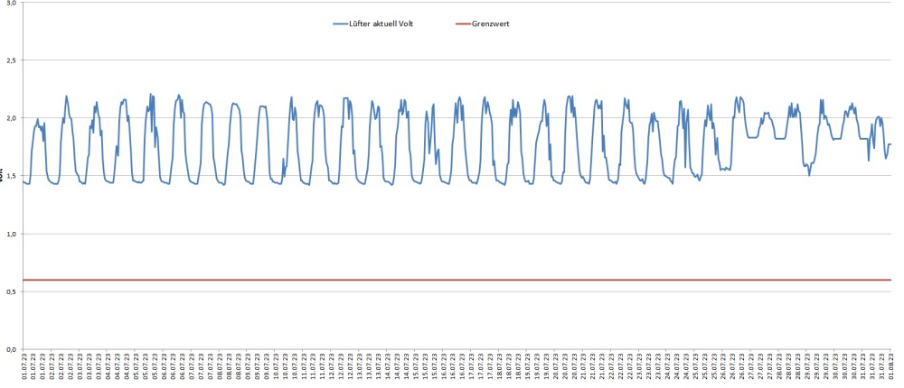Select the 2,5 y-axis label
Image resolution: width=904 pixels, height=388 pixels.
click(x=11, y=60)
